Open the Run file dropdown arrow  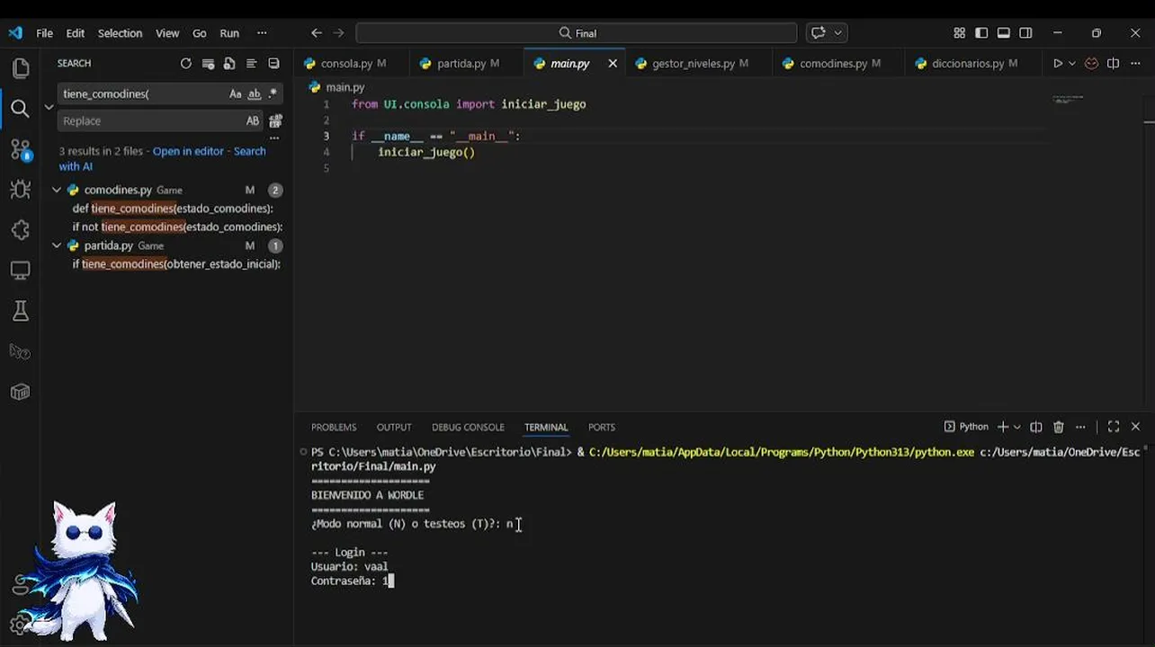1072,64
